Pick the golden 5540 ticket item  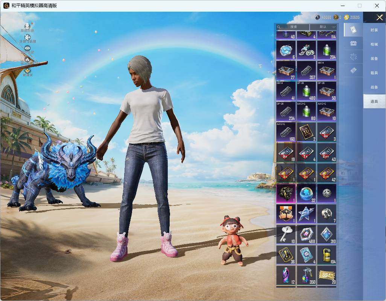(327, 275)
